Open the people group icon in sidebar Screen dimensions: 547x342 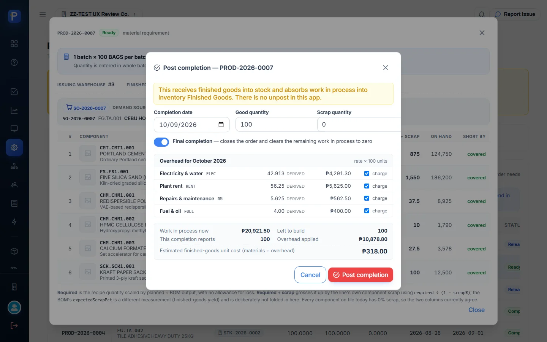(x=14, y=185)
